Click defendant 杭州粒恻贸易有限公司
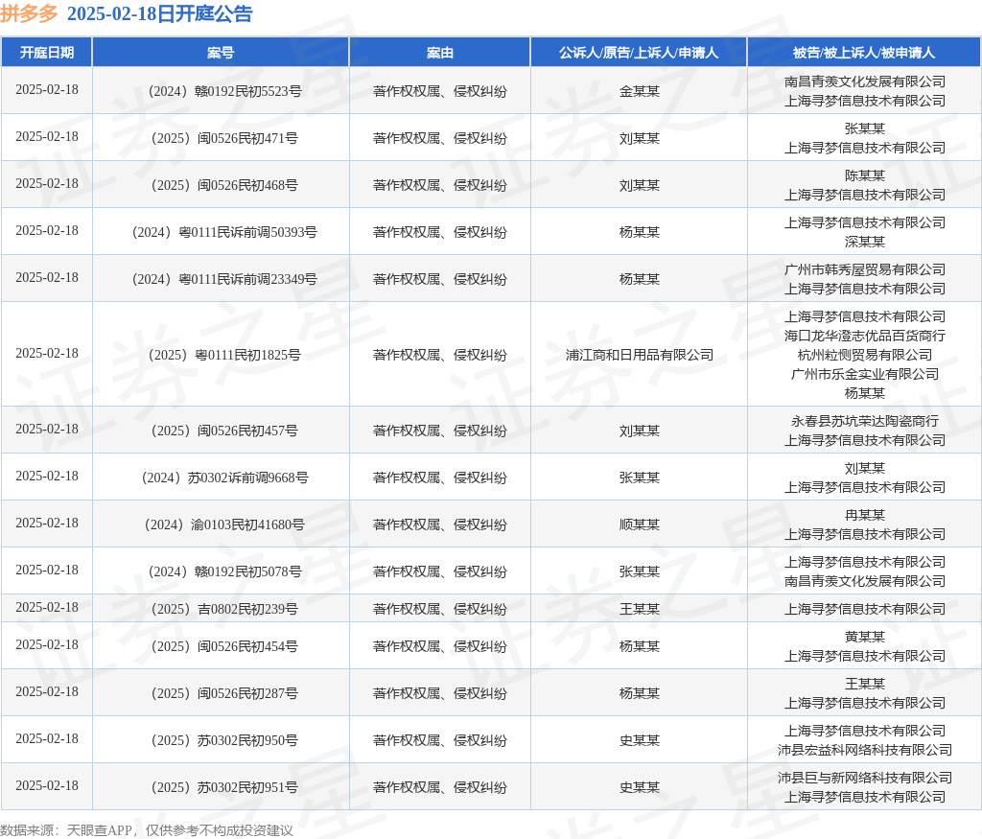Image resolution: width=982 pixels, height=839 pixels. pyautogui.click(x=864, y=355)
